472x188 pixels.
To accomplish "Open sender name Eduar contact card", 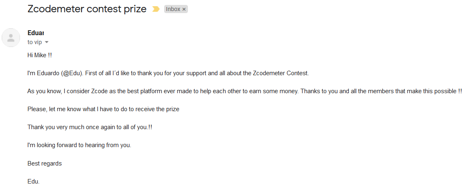I will pyautogui.click(x=36, y=33).
